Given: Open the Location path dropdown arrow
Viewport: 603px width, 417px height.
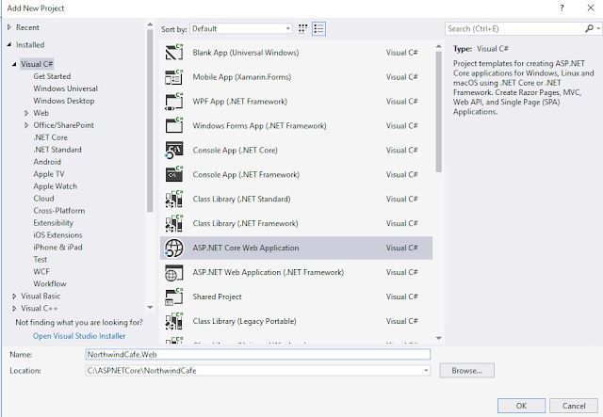Looking at the screenshot, I should [x=426, y=371].
